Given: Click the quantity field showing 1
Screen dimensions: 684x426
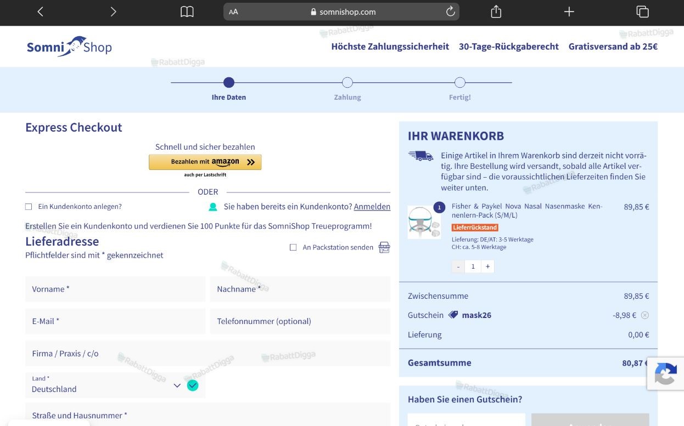Looking at the screenshot, I should pos(473,266).
